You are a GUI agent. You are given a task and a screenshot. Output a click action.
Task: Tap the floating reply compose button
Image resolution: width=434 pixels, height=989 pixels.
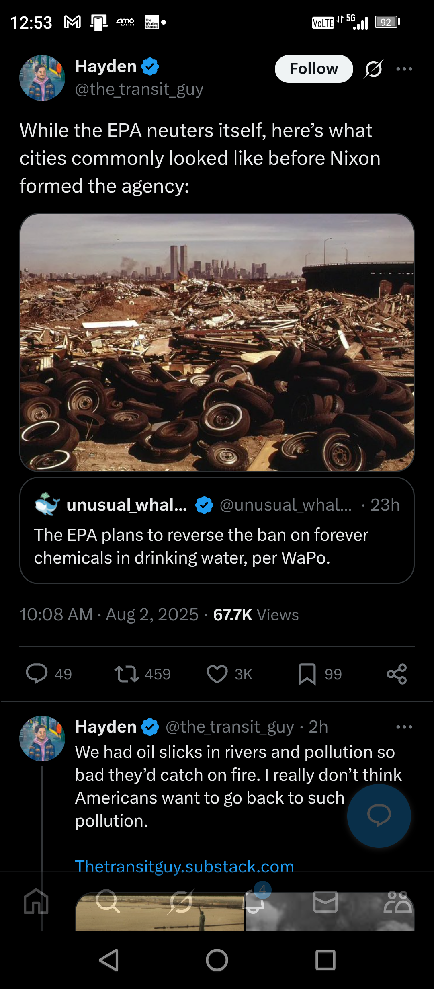coord(379,816)
